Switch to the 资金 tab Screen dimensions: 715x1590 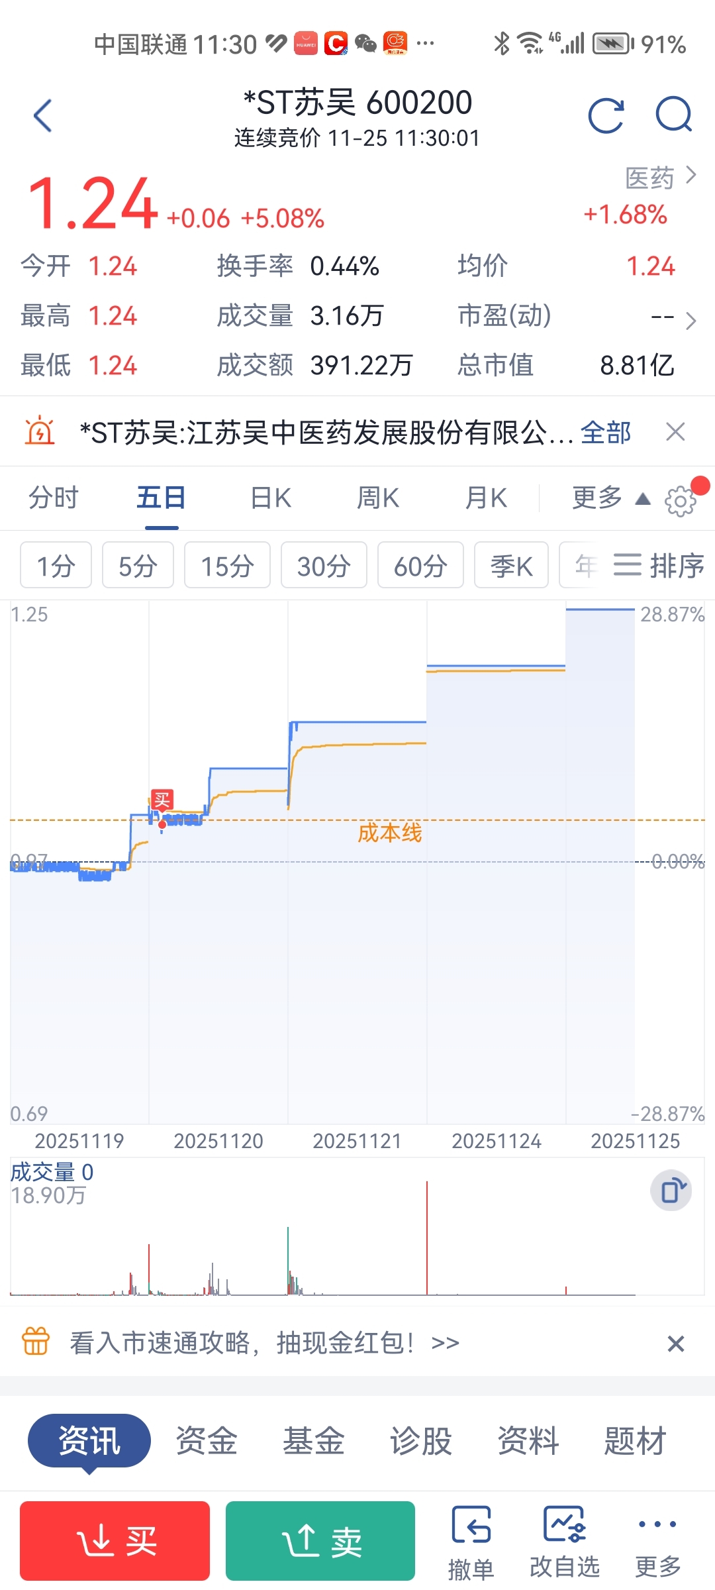[206, 1441]
